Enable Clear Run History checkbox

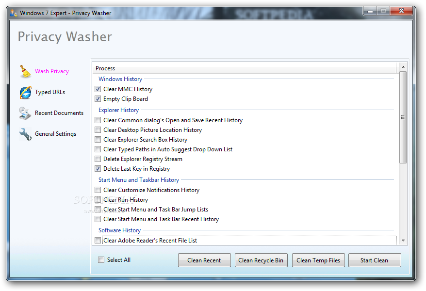click(98, 200)
